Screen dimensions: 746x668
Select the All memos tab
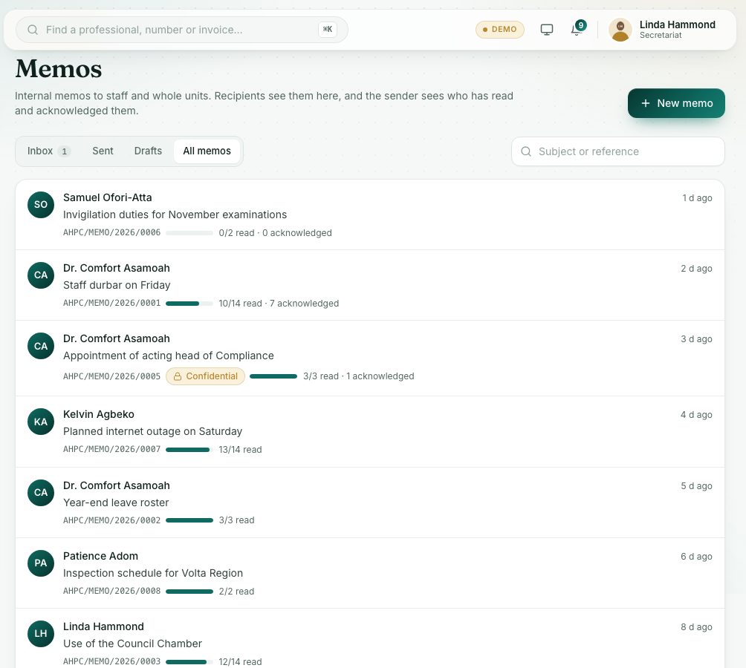coord(207,151)
